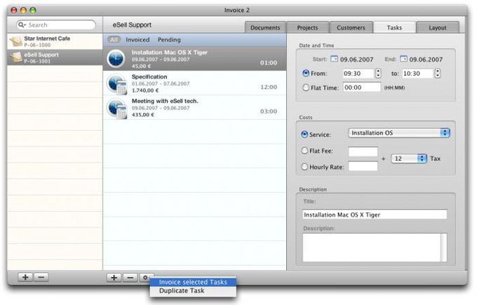The width and height of the screenshot is (477, 305).
Task: Select the Star Internet Cafe project row
Action: (55, 41)
